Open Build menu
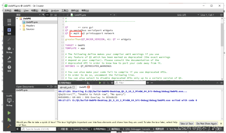This screenshot has width=226, height=133. [x=35, y=10]
